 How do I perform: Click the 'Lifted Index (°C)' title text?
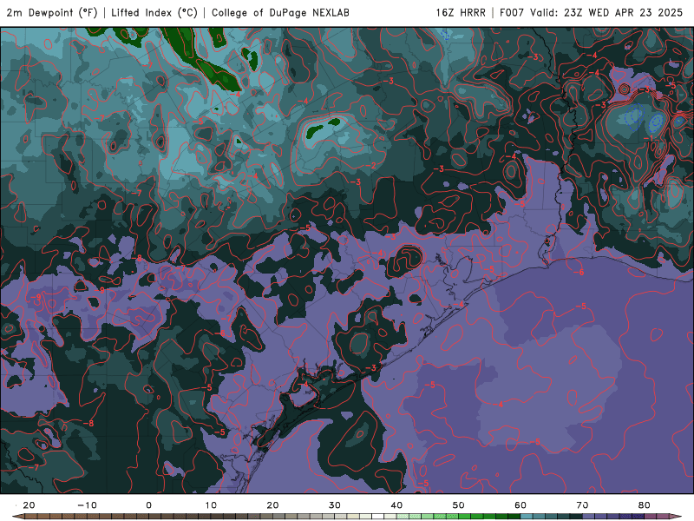click(154, 12)
